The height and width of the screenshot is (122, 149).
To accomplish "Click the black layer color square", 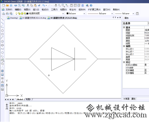I will [x=27, y=14].
